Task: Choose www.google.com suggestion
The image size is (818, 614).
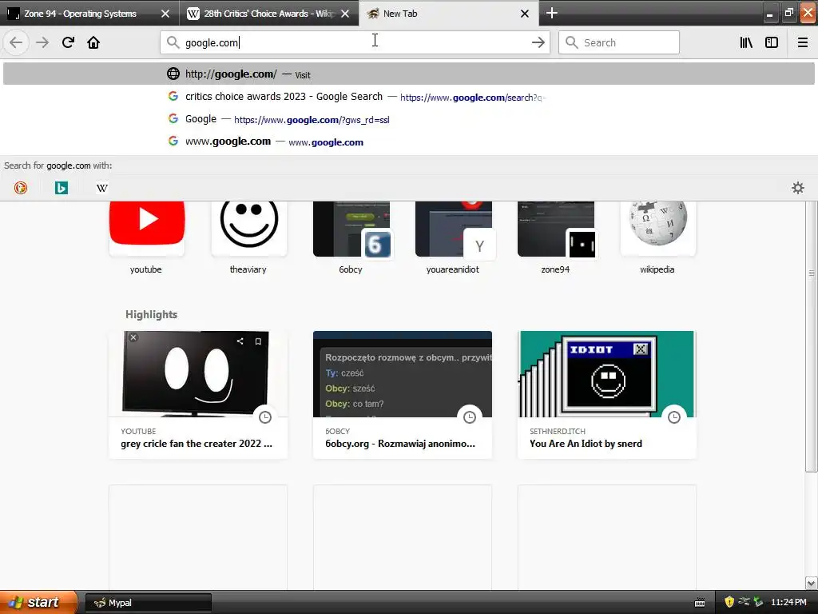Action: (409, 142)
